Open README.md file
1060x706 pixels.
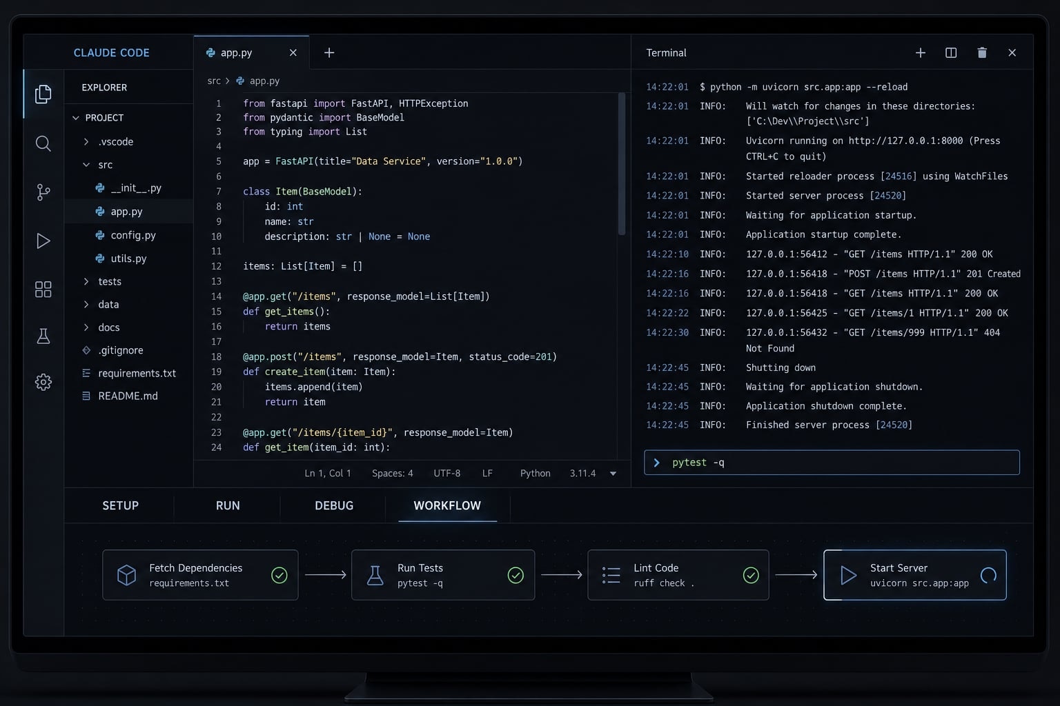click(129, 396)
